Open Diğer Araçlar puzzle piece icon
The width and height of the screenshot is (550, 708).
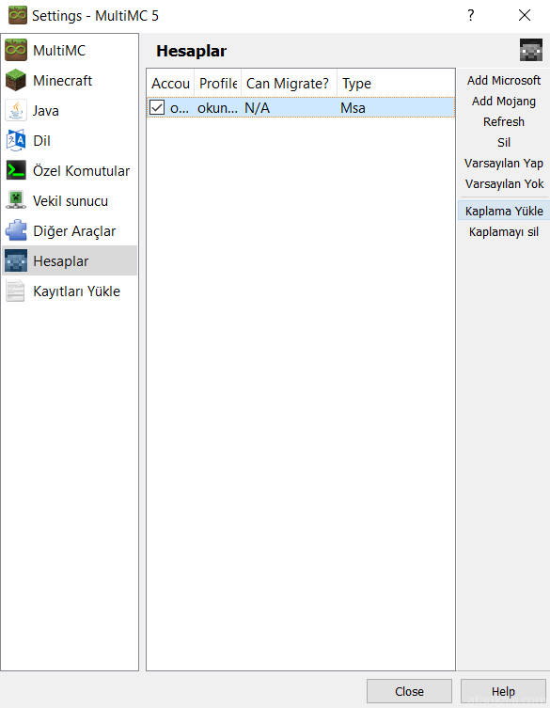pos(16,230)
